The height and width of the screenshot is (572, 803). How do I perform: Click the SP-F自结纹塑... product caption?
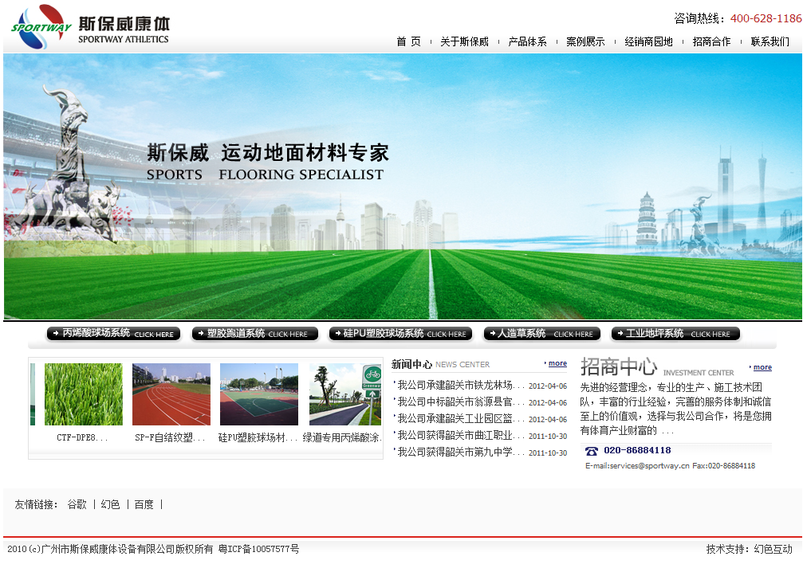tap(170, 438)
